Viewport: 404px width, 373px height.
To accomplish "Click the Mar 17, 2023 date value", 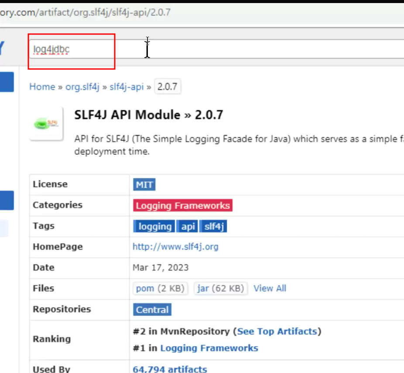I will tap(161, 268).
